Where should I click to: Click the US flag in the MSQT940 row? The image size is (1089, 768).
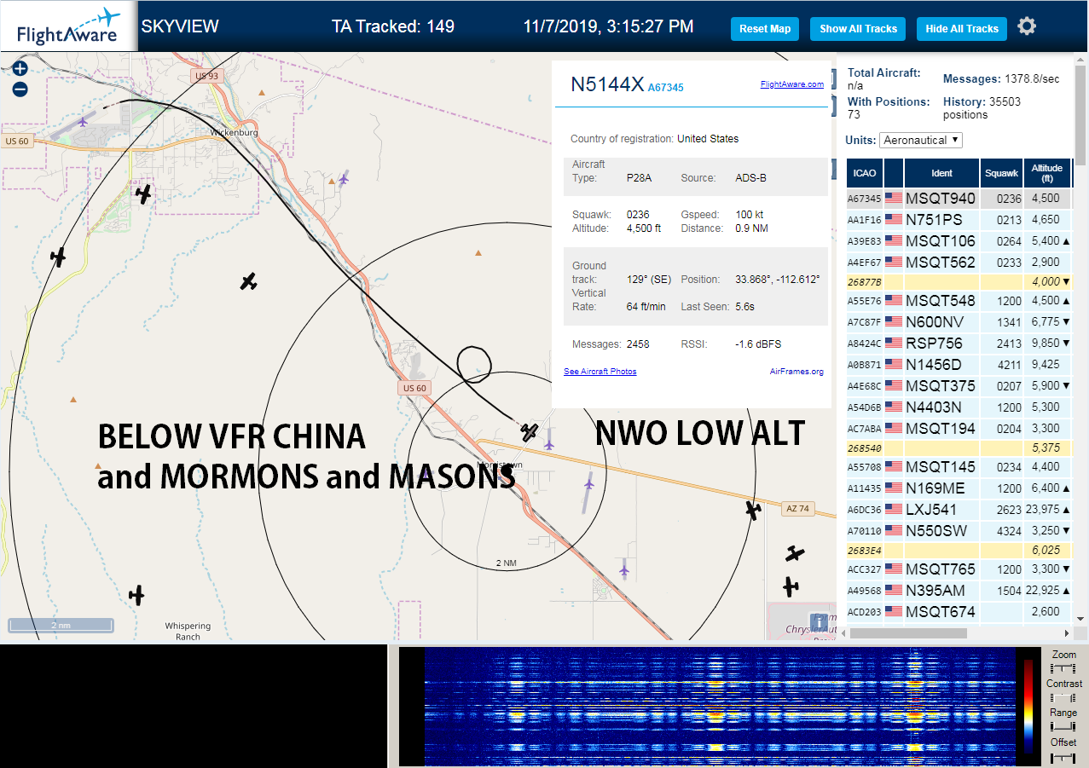pyautogui.click(x=894, y=199)
